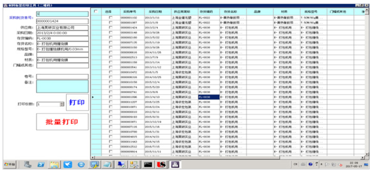Image resolution: width=371 pixels, height=170 pixels.
Task: Click the empty 卷号 roll number field
Action: coord(62,77)
